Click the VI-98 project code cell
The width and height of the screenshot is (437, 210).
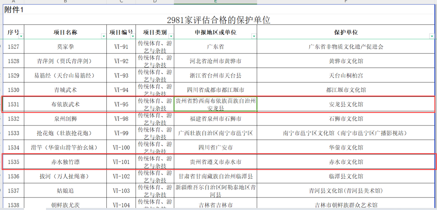coord(121,119)
